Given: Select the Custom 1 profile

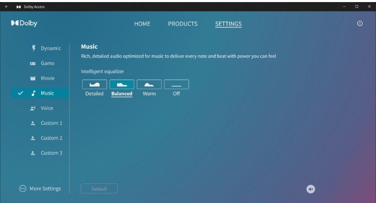Looking at the screenshot, I should [x=40, y=123].
